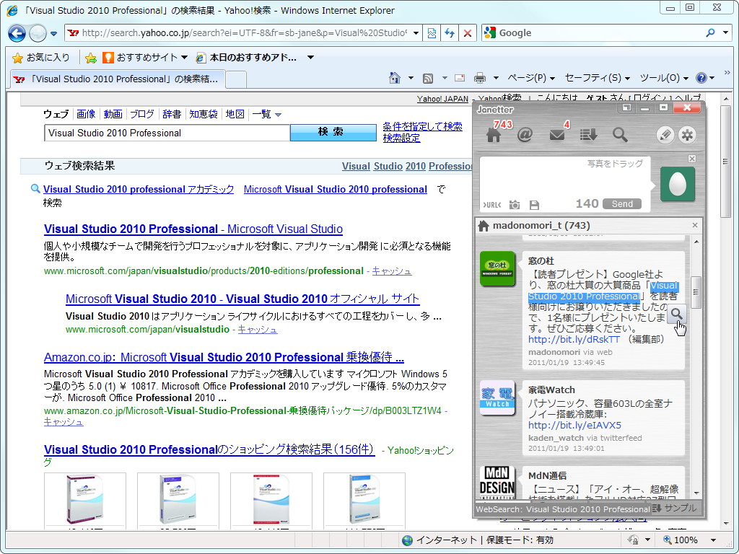
Task: Click IE new tab button
Action: click(236, 79)
